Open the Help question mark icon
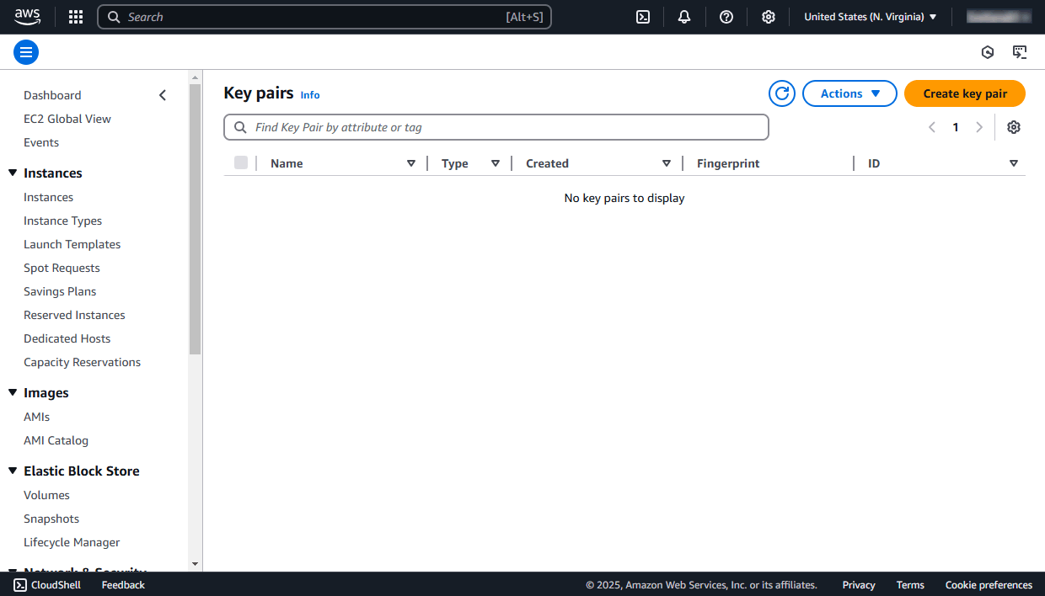This screenshot has width=1045, height=596. pos(726,17)
